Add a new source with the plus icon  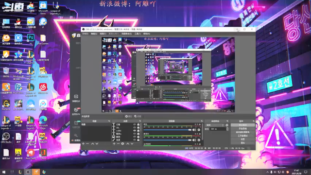(114, 144)
